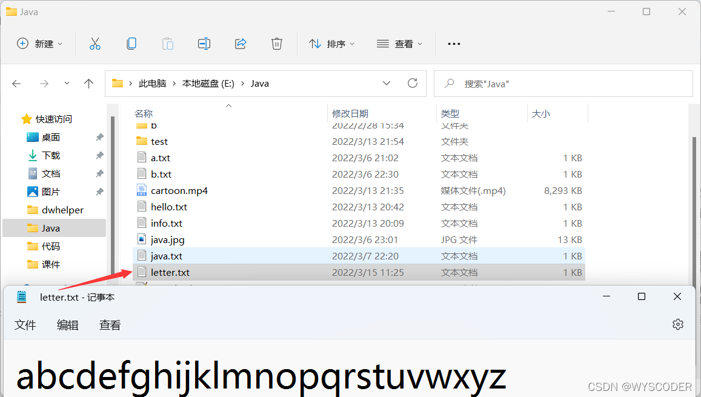Open the 文件 menu in Notepad
Screen dimensions: 701x397
pyautogui.click(x=25, y=325)
